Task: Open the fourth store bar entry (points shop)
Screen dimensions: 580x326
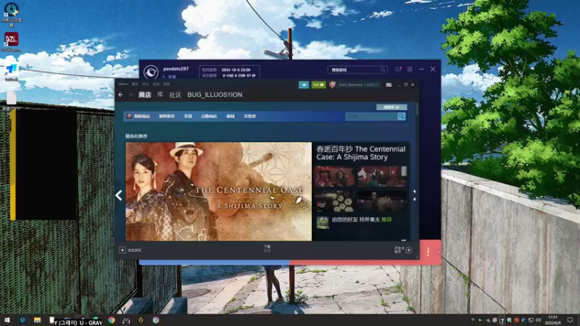Action: coord(209,116)
